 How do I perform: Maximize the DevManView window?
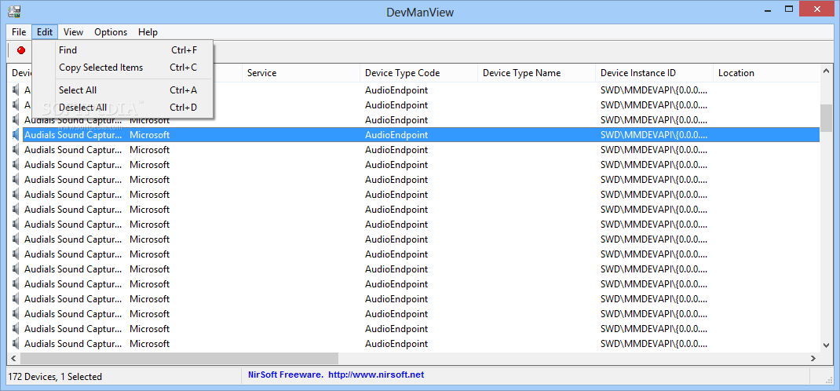click(788, 9)
